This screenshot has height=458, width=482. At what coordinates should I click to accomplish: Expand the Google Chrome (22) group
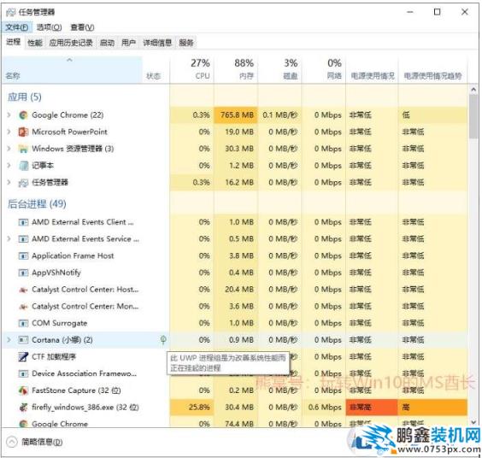pos(9,115)
